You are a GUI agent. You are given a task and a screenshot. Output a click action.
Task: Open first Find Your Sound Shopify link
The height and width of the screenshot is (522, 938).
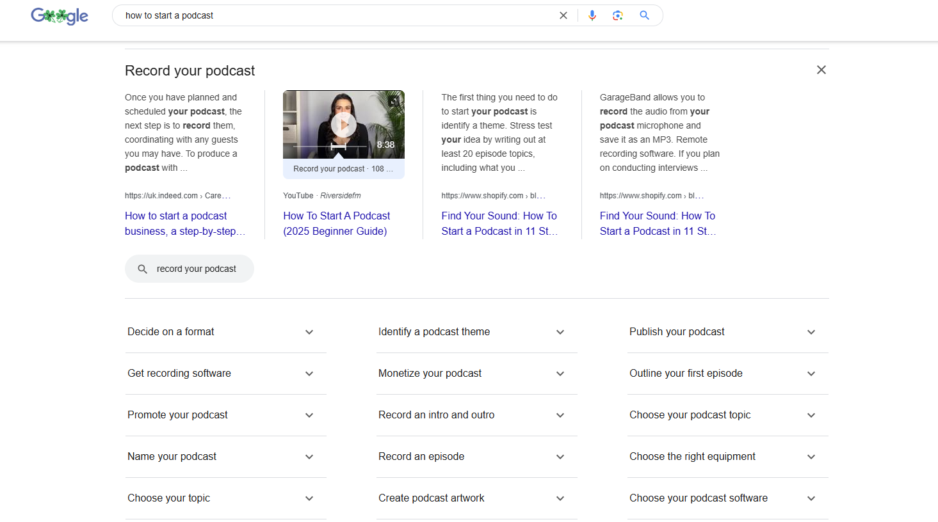499,223
